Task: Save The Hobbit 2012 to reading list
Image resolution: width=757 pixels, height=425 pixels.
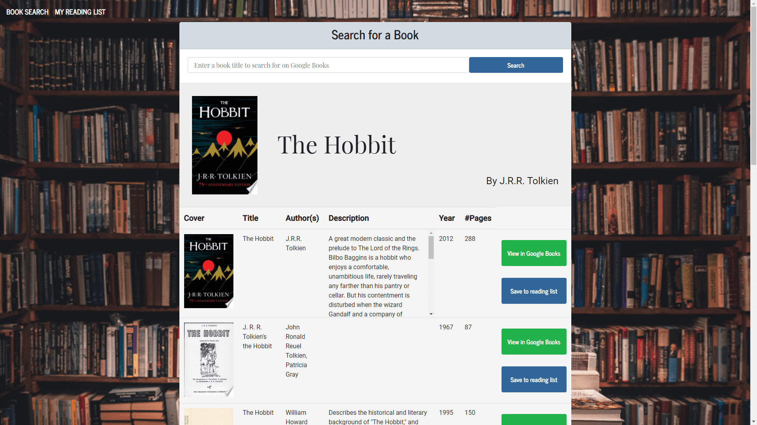Action: [x=533, y=291]
